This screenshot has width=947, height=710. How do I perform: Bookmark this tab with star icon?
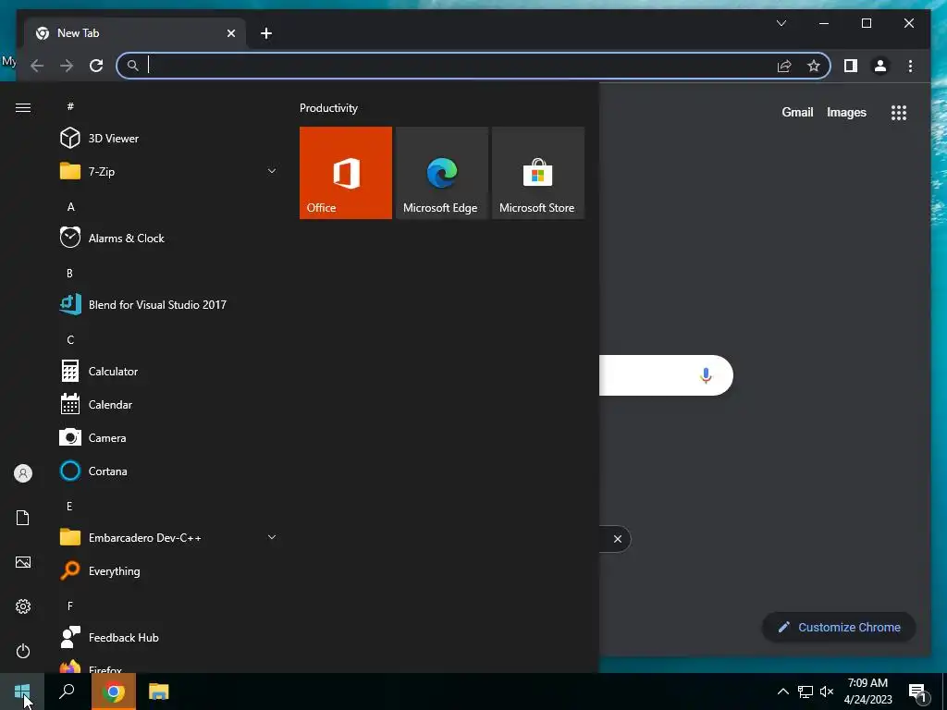[814, 66]
